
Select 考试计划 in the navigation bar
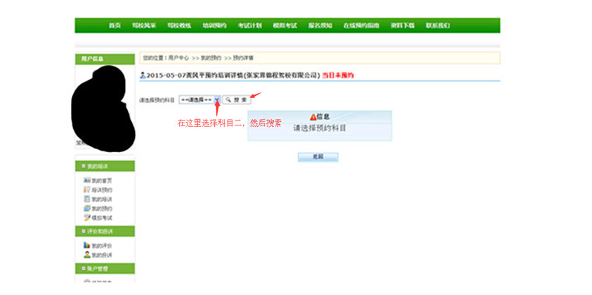click(249, 25)
